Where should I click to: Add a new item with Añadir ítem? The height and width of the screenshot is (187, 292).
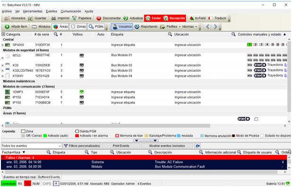tap(16, 27)
